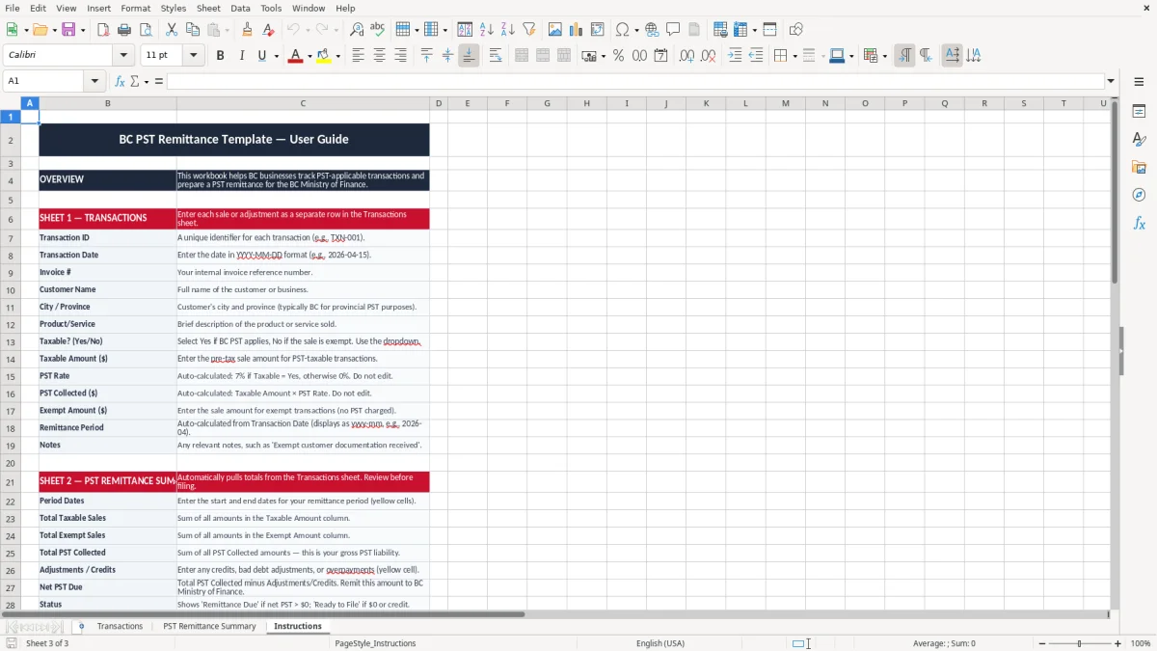Open the Styles menu
Viewport: 1157px width, 651px height.
click(x=174, y=8)
